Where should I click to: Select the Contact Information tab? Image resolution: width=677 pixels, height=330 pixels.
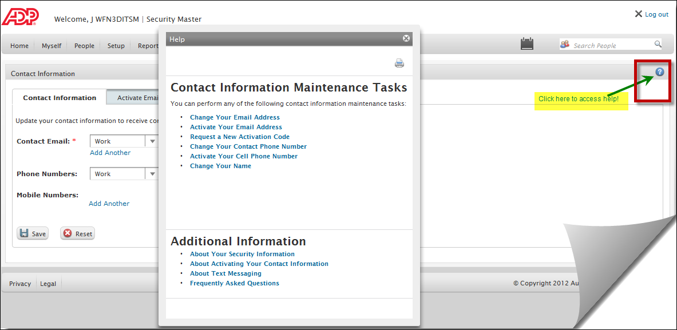click(59, 97)
